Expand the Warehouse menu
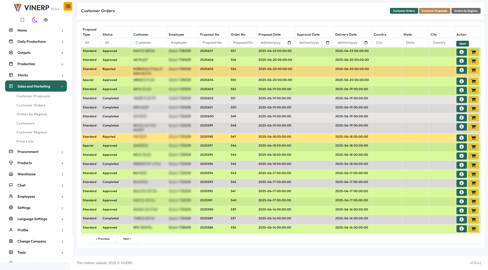The width and height of the screenshot is (488, 270). [x=36, y=174]
